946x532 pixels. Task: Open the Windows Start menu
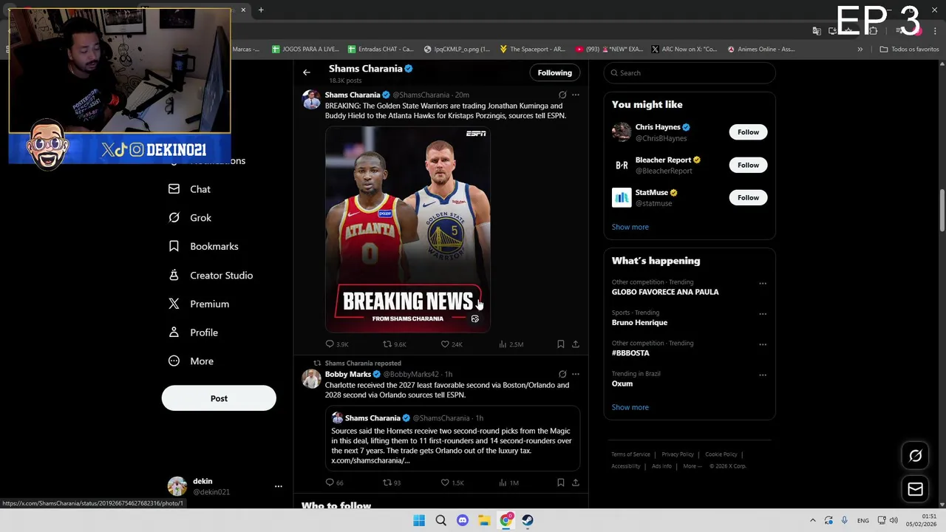419,520
